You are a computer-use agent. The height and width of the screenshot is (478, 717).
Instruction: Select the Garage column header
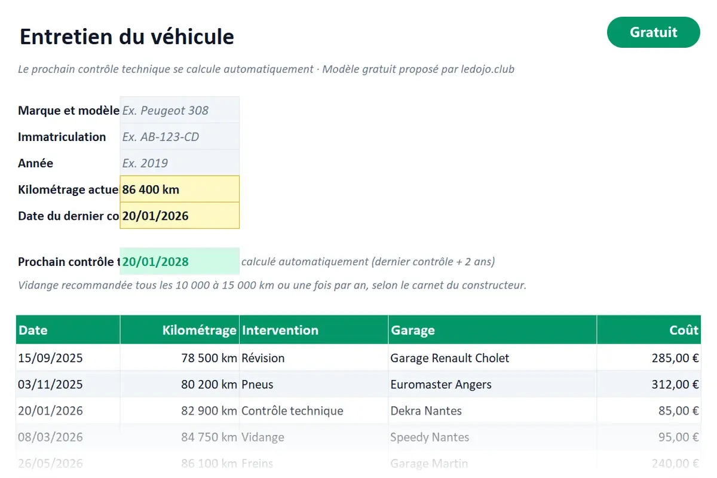click(x=492, y=330)
